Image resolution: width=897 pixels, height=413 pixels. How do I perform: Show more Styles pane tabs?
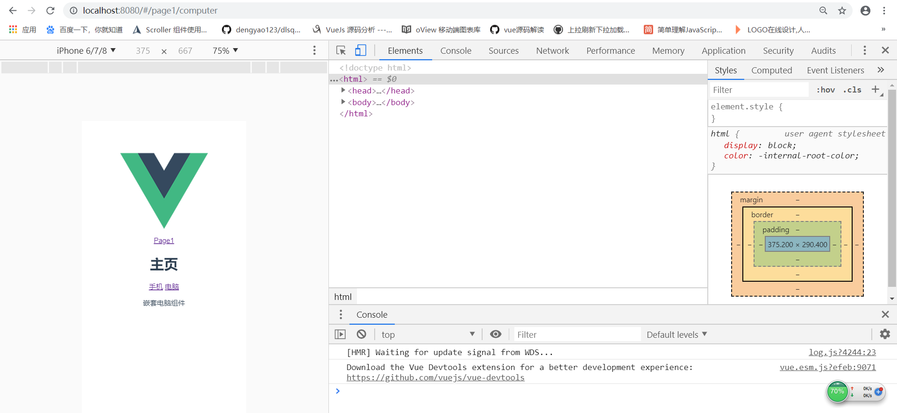pyautogui.click(x=881, y=70)
